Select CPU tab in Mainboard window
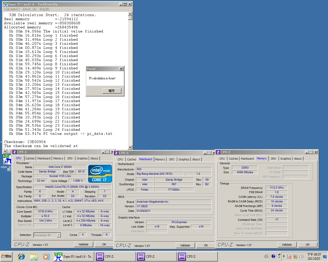The image size is (328, 262). (x=120, y=159)
